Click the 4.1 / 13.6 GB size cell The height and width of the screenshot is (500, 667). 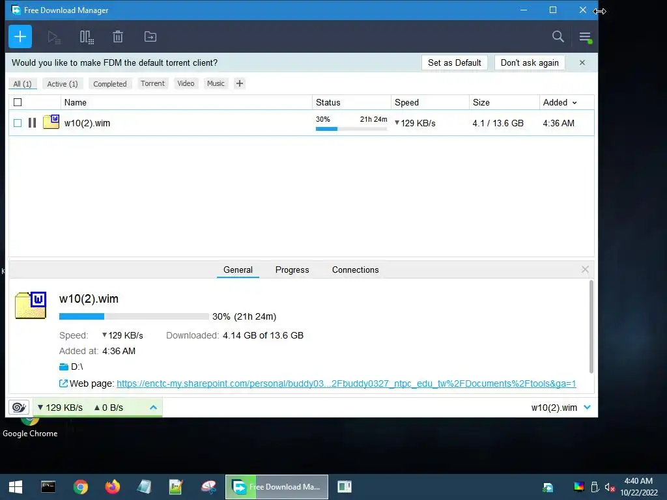pos(498,123)
